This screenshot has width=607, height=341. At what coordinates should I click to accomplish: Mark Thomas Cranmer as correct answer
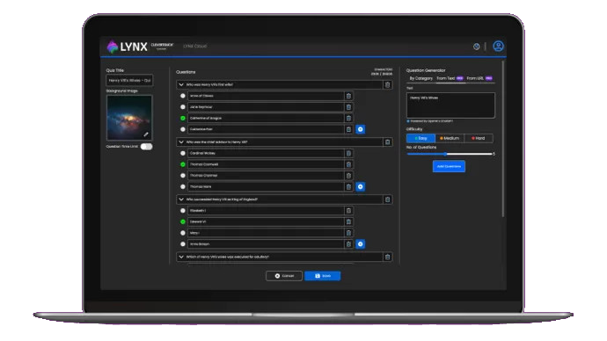coord(183,176)
